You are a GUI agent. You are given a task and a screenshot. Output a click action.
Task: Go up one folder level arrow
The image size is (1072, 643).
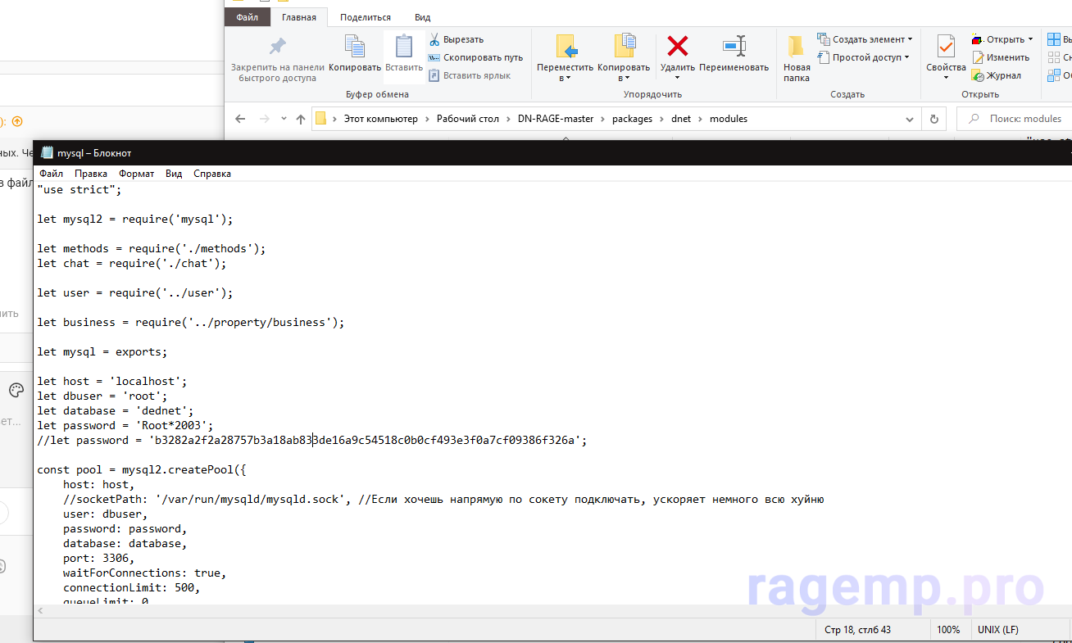coord(301,119)
